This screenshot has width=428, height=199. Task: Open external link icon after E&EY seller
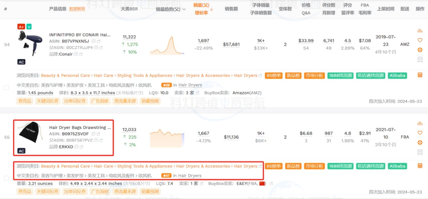(271, 183)
